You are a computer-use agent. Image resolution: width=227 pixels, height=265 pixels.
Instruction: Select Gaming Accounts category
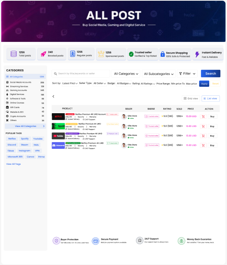25,90
